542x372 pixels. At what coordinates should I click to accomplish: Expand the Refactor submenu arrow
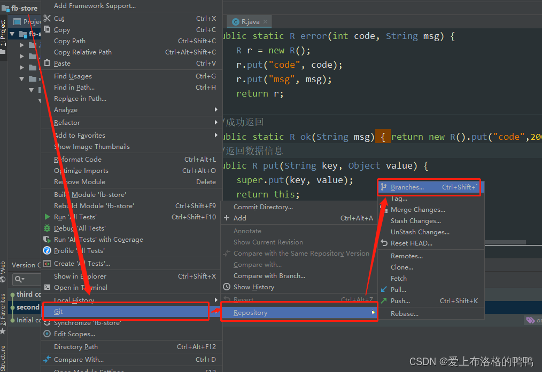216,122
